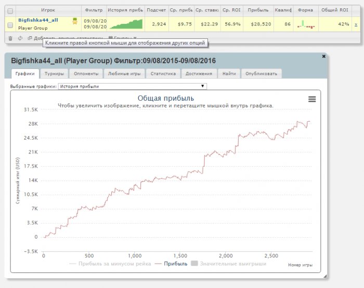
Task: Switch to the Турниры tab
Action: click(53, 74)
